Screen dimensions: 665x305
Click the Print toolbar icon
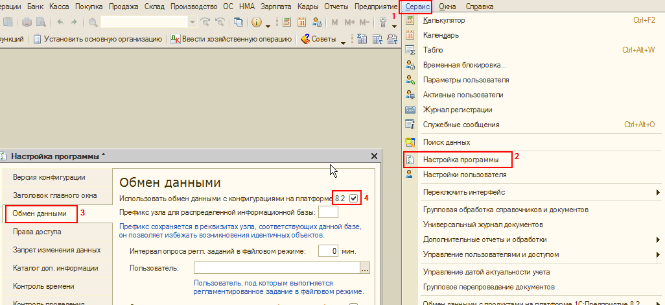click(27, 22)
